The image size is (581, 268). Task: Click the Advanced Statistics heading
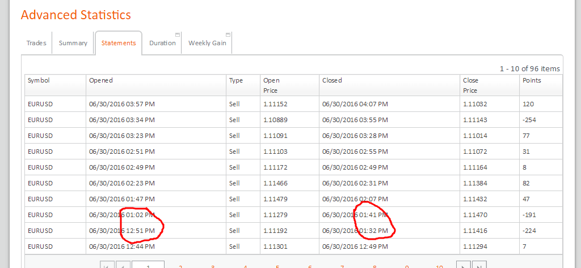point(76,15)
